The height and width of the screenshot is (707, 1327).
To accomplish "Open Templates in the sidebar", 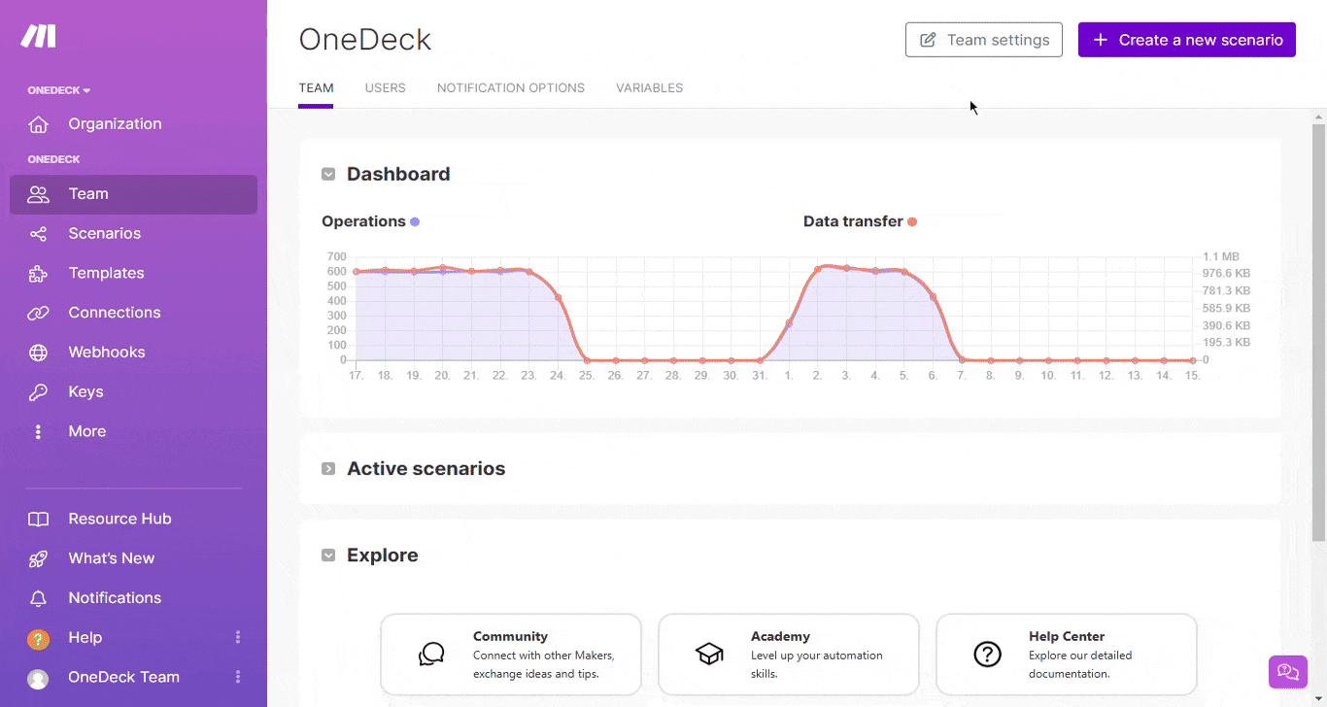I will click(x=133, y=274).
